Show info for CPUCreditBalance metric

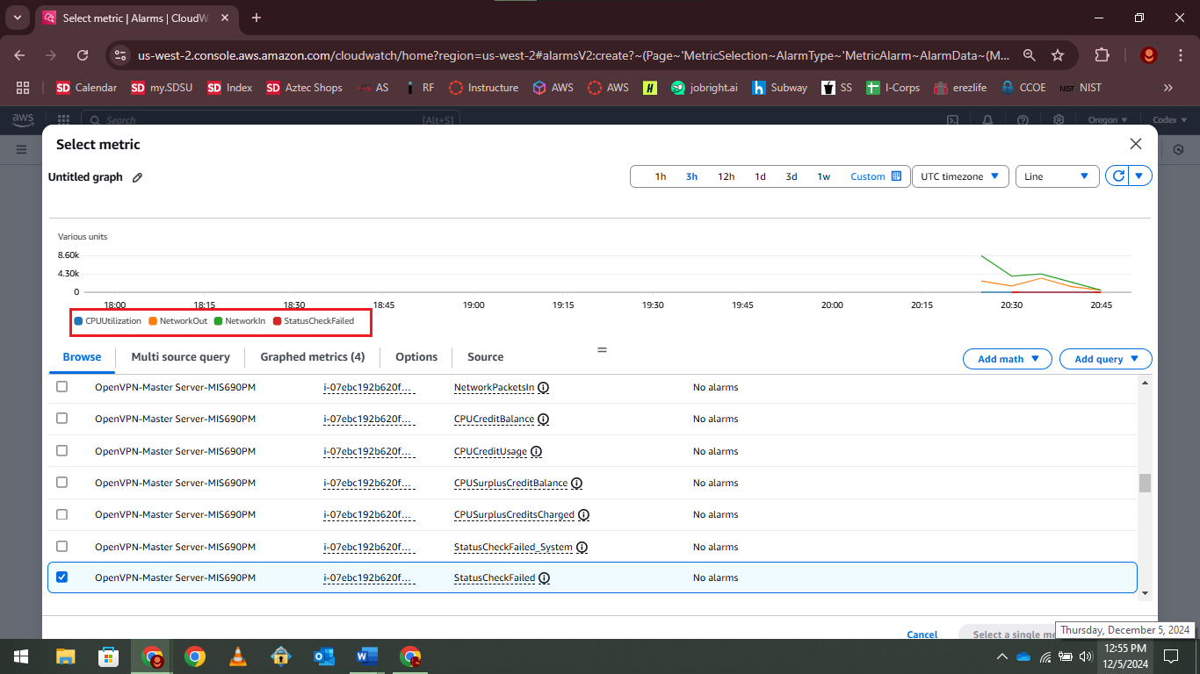[x=543, y=419]
